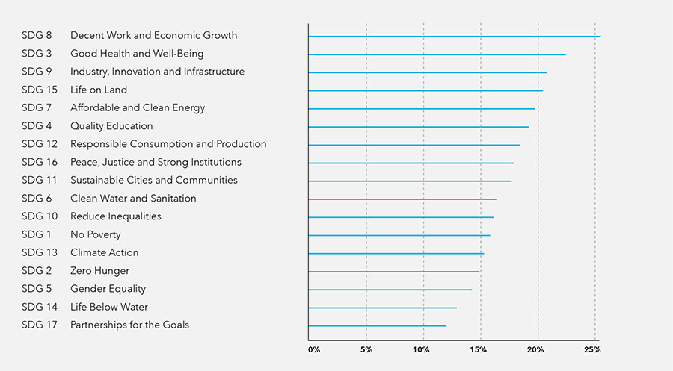Image resolution: width=673 pixels, height=371 pixels.
Task: Select the Clean Water and Sanitation bar
Action: [402, 199]
